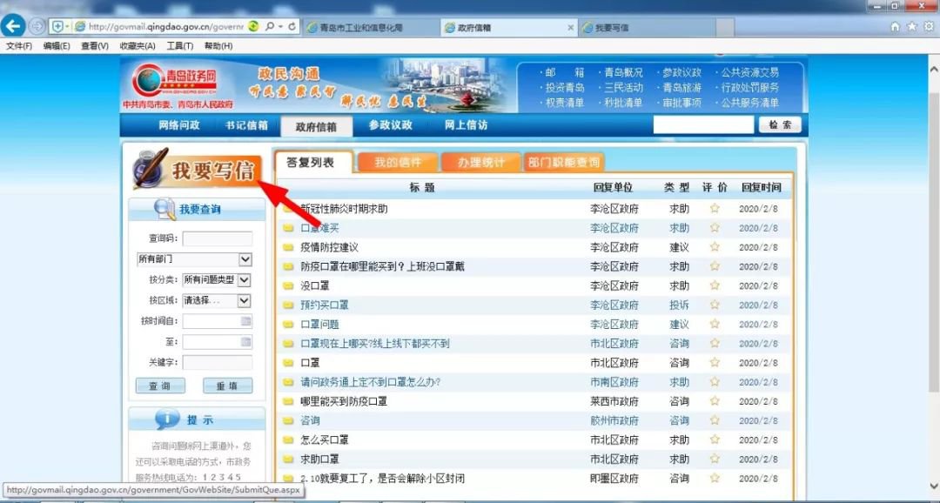Screen dimensions: 940x503
Task: Switch to the '我的信件' tab
Action: coord(398,163)
